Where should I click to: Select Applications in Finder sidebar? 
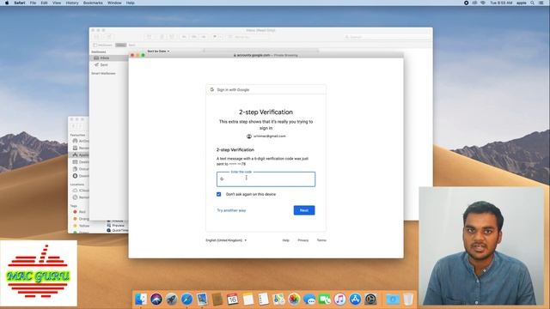[81, 154]
